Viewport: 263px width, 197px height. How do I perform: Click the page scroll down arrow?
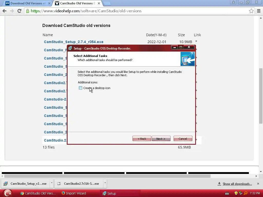coord(261,172)
